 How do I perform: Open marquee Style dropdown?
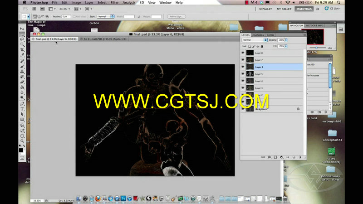[106, 17]
